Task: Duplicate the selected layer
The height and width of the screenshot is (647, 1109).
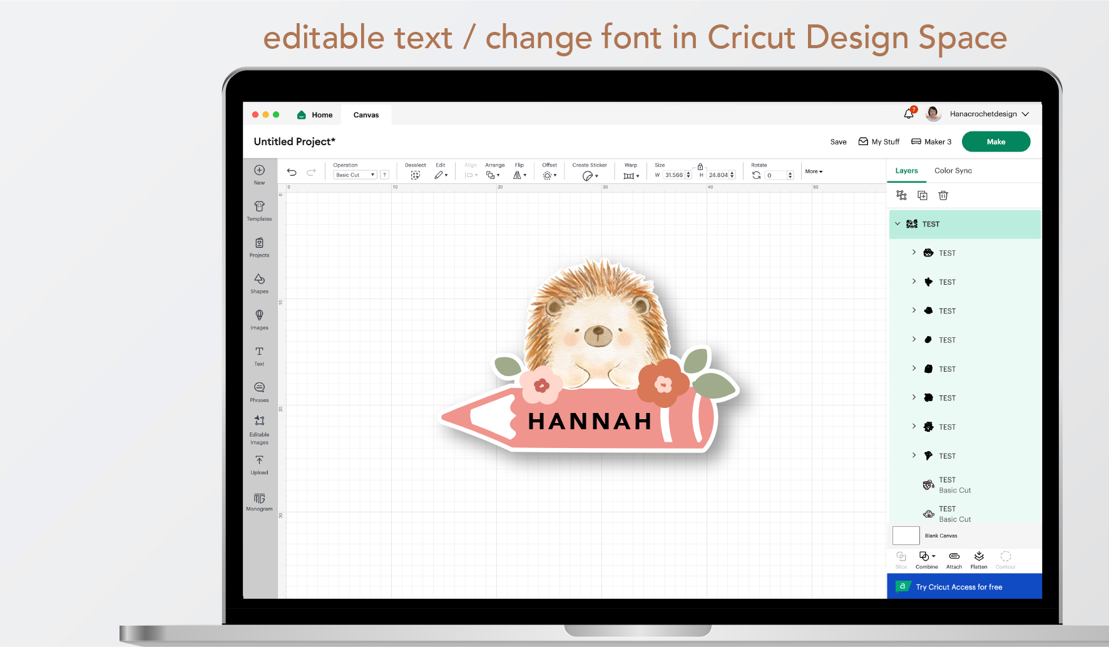Action: point(922,195)
